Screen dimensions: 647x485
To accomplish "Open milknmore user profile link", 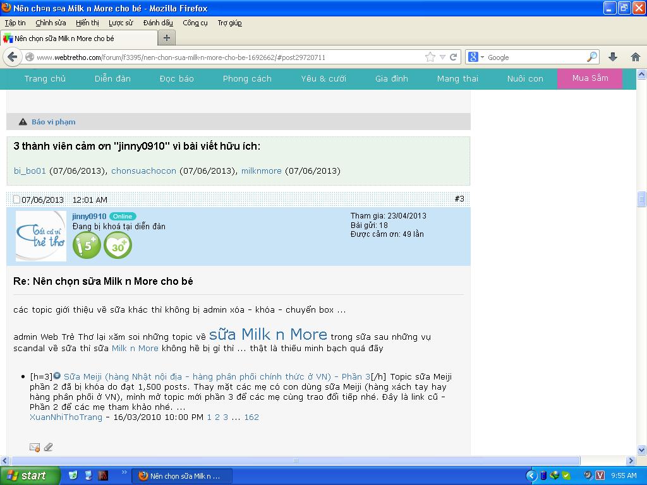I will pos(261,171).
